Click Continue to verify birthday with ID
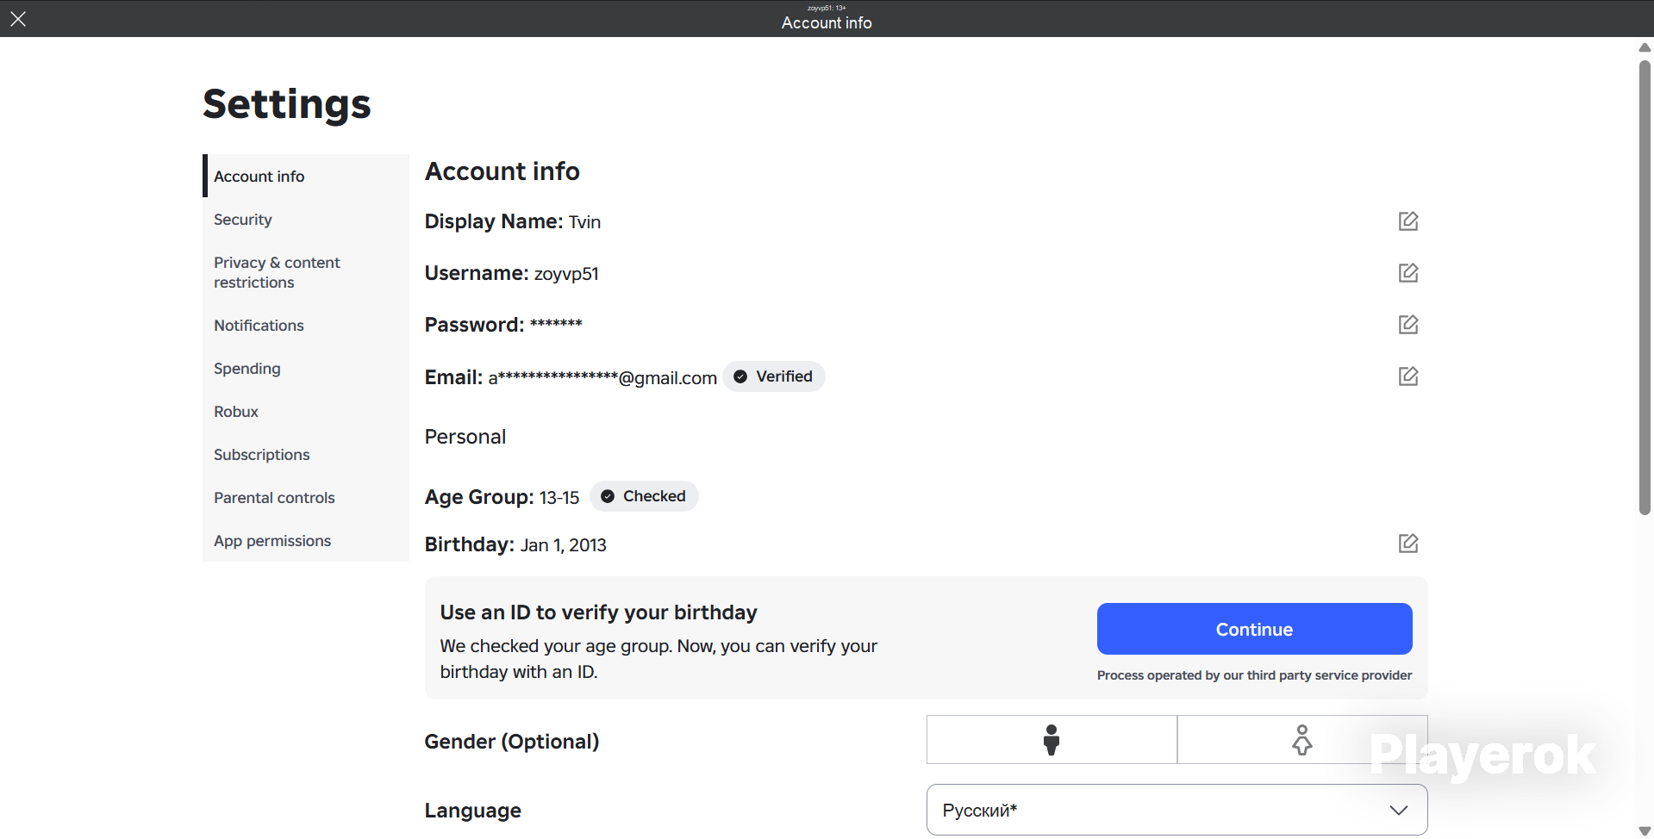This screenshot has height=839, width=1654. point(1254,629)
